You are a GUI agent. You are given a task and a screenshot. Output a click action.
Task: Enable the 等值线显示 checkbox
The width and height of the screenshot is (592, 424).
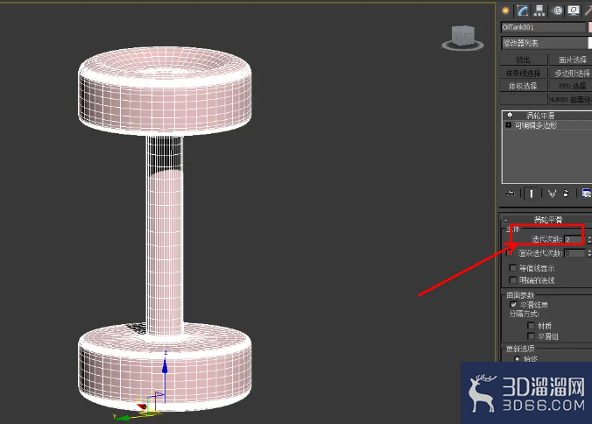512,268
